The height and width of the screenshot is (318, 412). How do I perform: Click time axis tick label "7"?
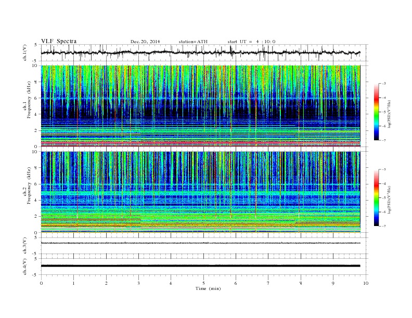pos(268,283)
